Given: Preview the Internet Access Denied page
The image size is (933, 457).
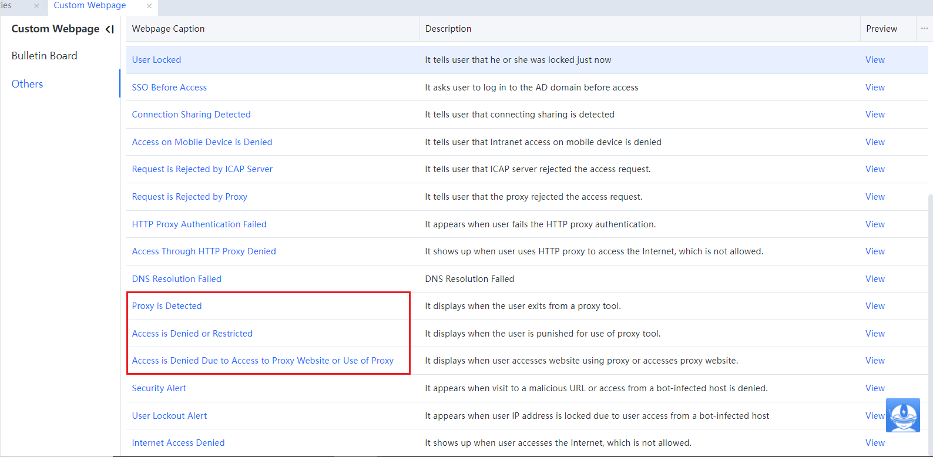Looking at the screenshot, I should [875, 443].
